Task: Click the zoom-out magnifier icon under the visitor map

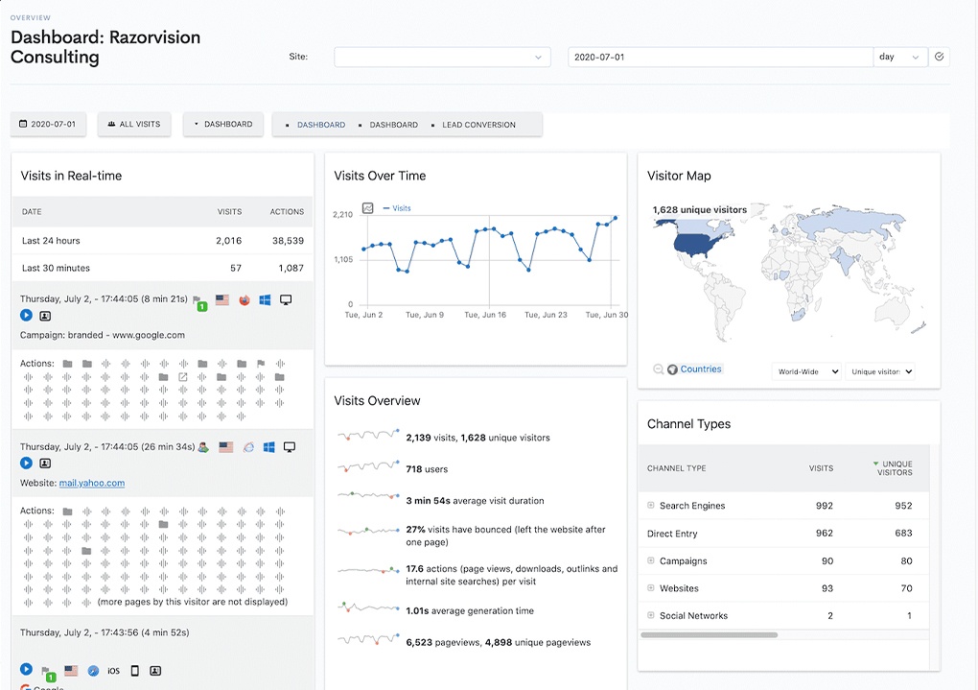Action: [x=658, y=369]
